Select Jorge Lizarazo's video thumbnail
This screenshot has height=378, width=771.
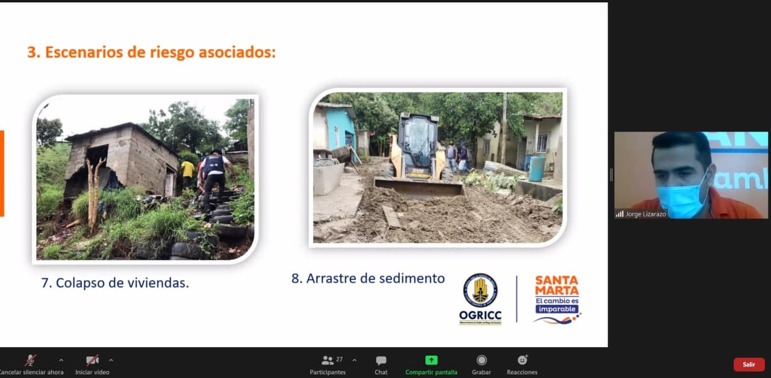point(691,175)
